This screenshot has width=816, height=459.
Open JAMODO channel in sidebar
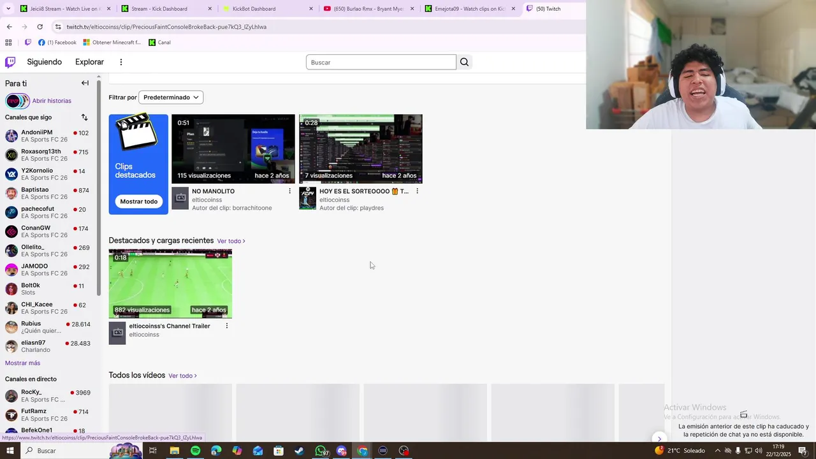point(47,270)
